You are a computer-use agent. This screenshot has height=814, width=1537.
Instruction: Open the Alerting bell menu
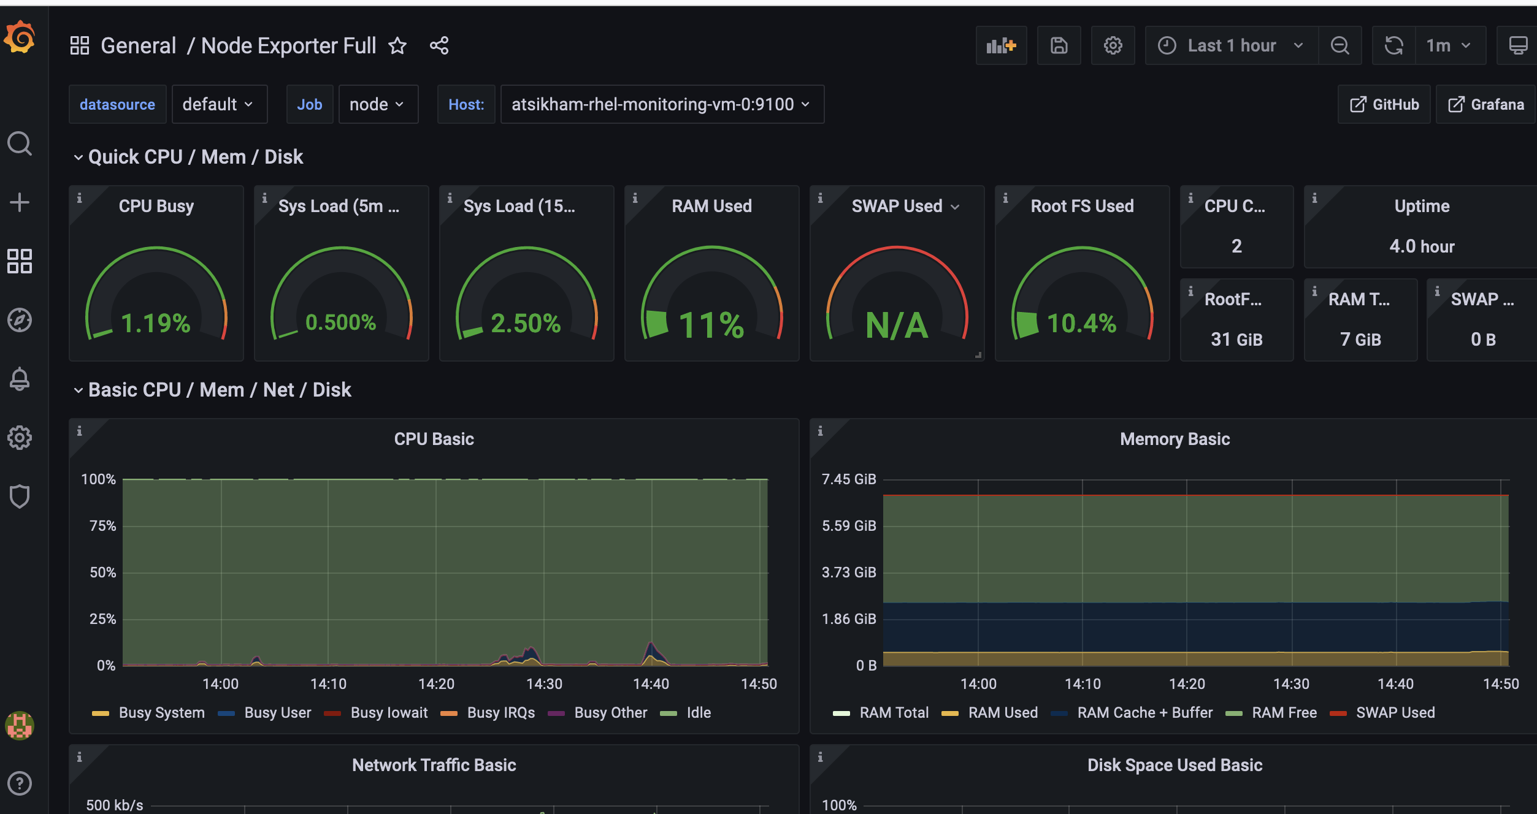pyautogui.click(x=20, y=379)
